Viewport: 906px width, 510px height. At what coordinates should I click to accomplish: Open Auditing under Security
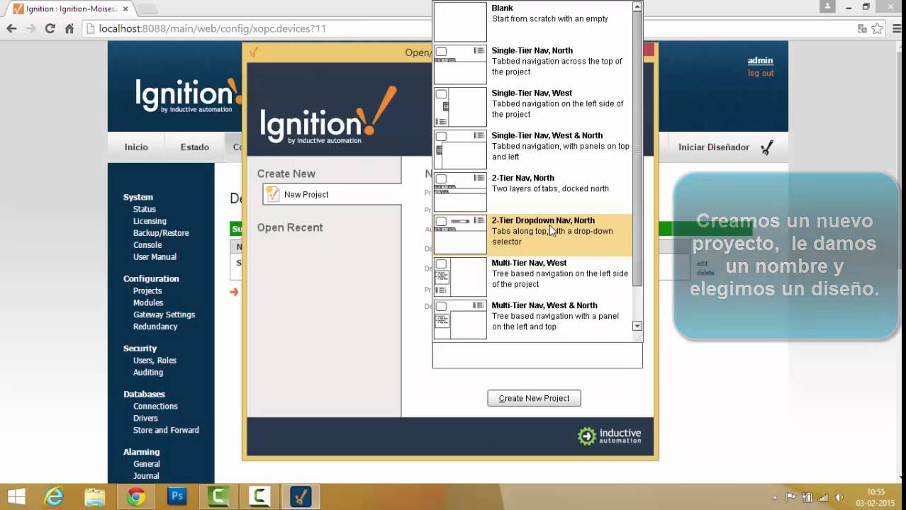[x=148, y=373]
